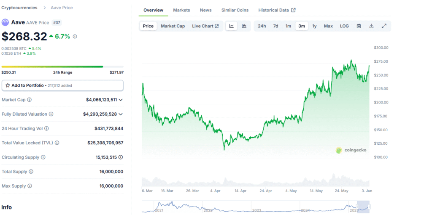The image size is (432, 215).
Task: Click the 0.002538 BTC value
Action: coord(14,49)
